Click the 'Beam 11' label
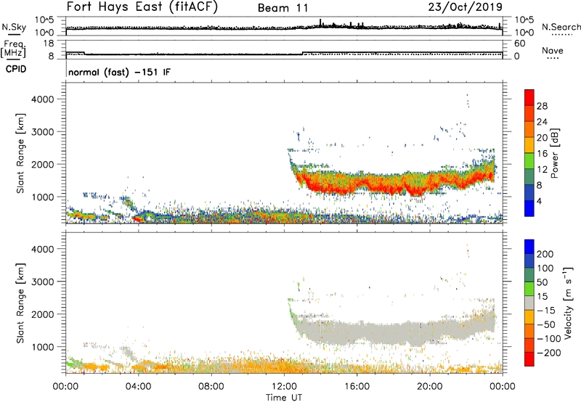 click(x=283, y=8)
